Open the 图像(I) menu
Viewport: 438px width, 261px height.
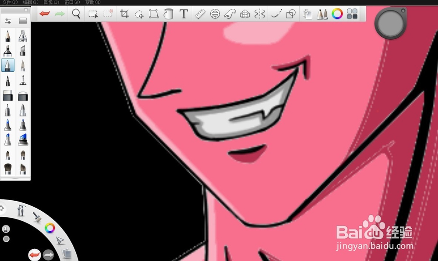(51, 2)
